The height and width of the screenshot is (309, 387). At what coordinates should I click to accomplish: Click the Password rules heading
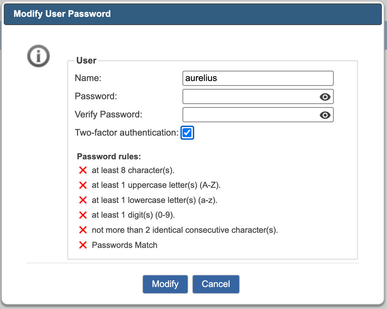pyautogui.click(x=109, y=157)
